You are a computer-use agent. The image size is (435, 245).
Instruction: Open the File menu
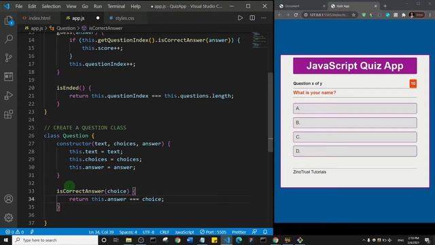(x=19, y=6)
